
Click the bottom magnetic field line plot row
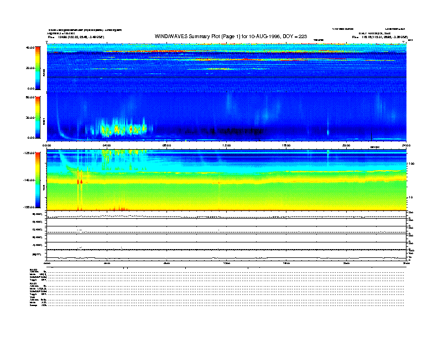(227, 255)
